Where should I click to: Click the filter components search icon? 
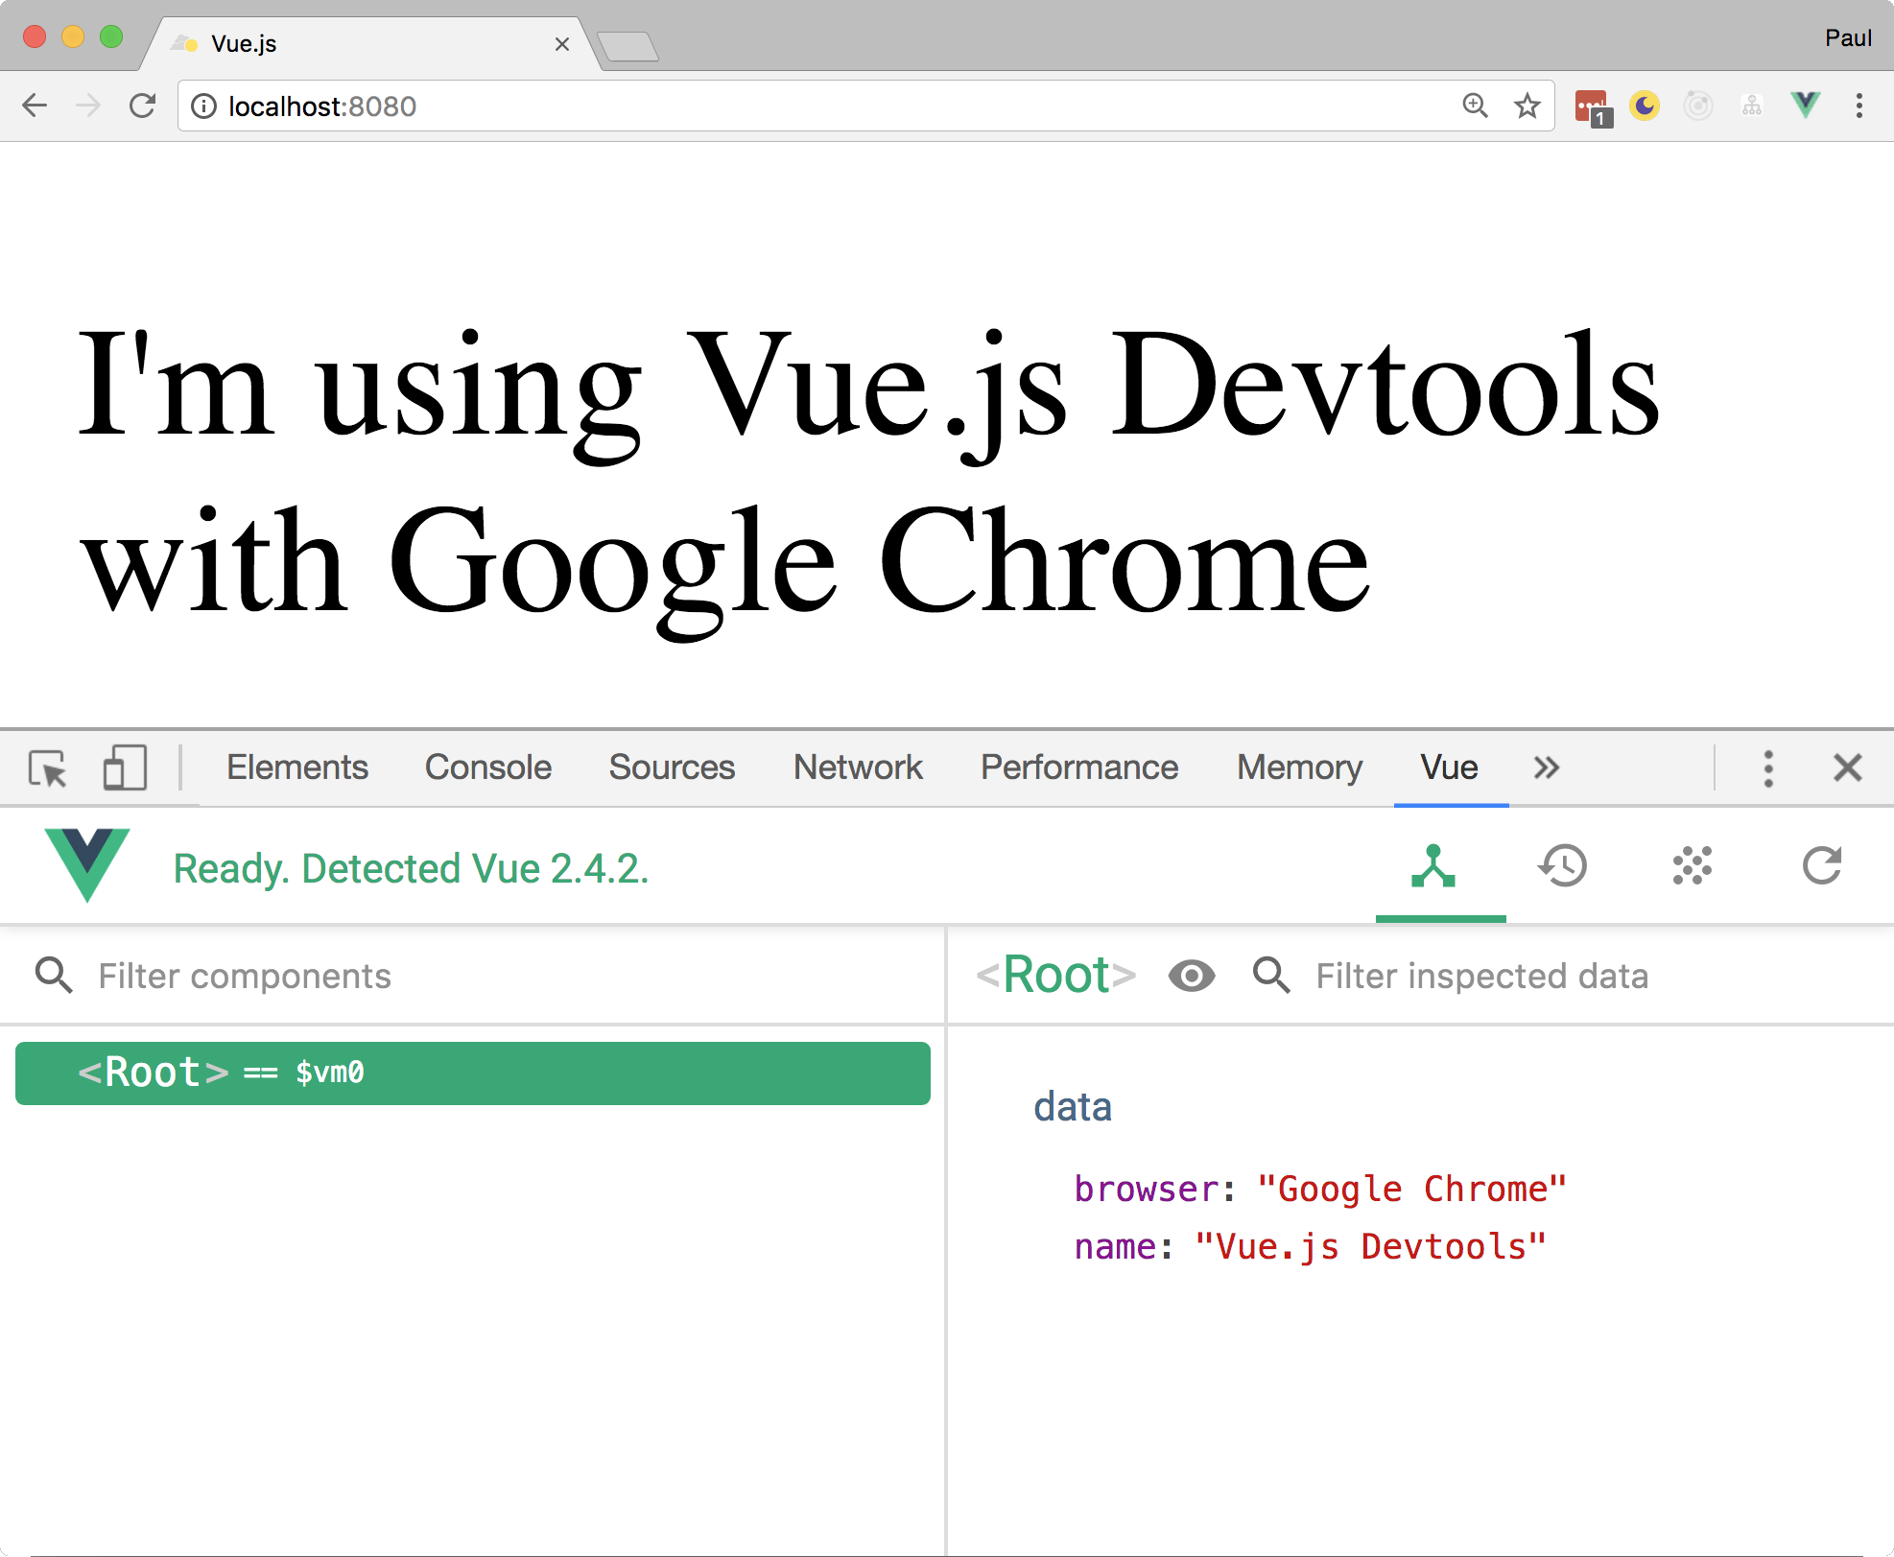click(54, 975)
